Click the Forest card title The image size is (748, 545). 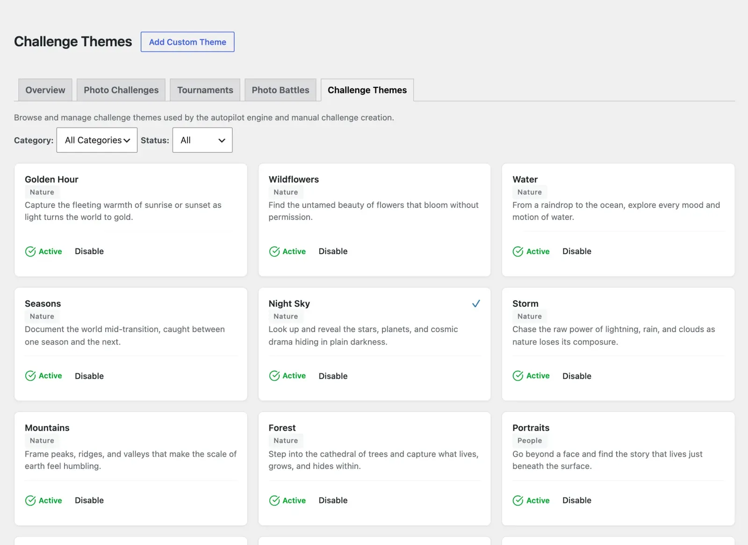(282, 428)
